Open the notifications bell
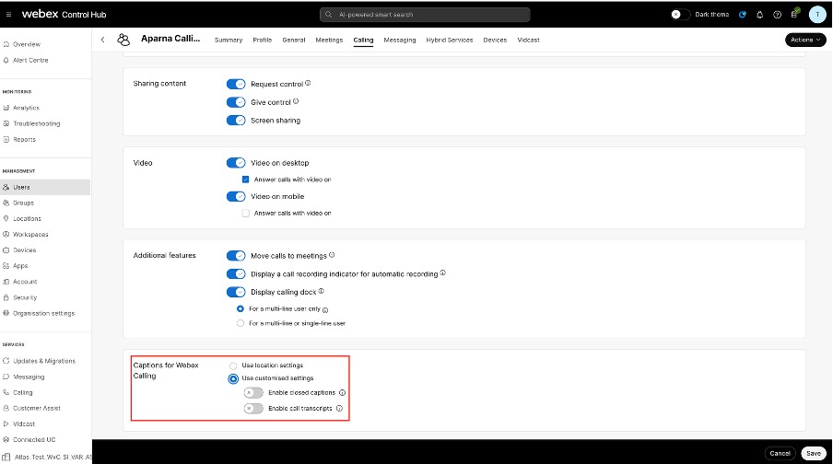The height and width of the screenshot is (464, 833). click(x=760, y=15)
